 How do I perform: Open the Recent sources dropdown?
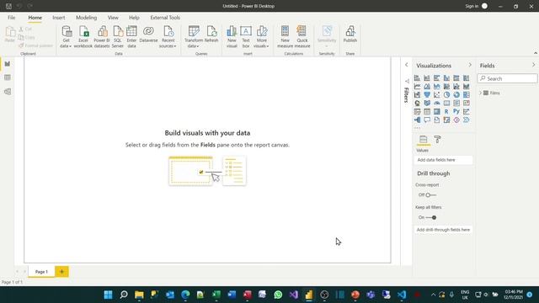point(168,37)
